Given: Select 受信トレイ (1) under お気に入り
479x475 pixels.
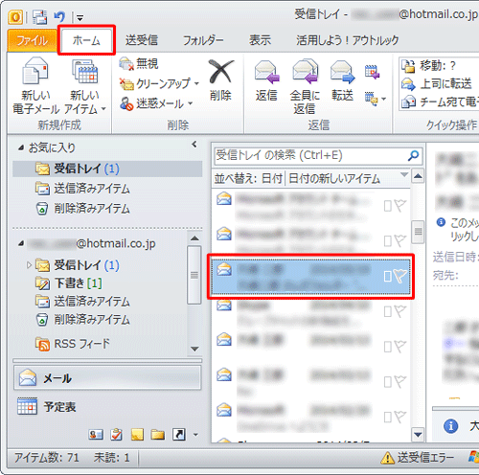Looking at the screenshot, I should pos(107,169).
